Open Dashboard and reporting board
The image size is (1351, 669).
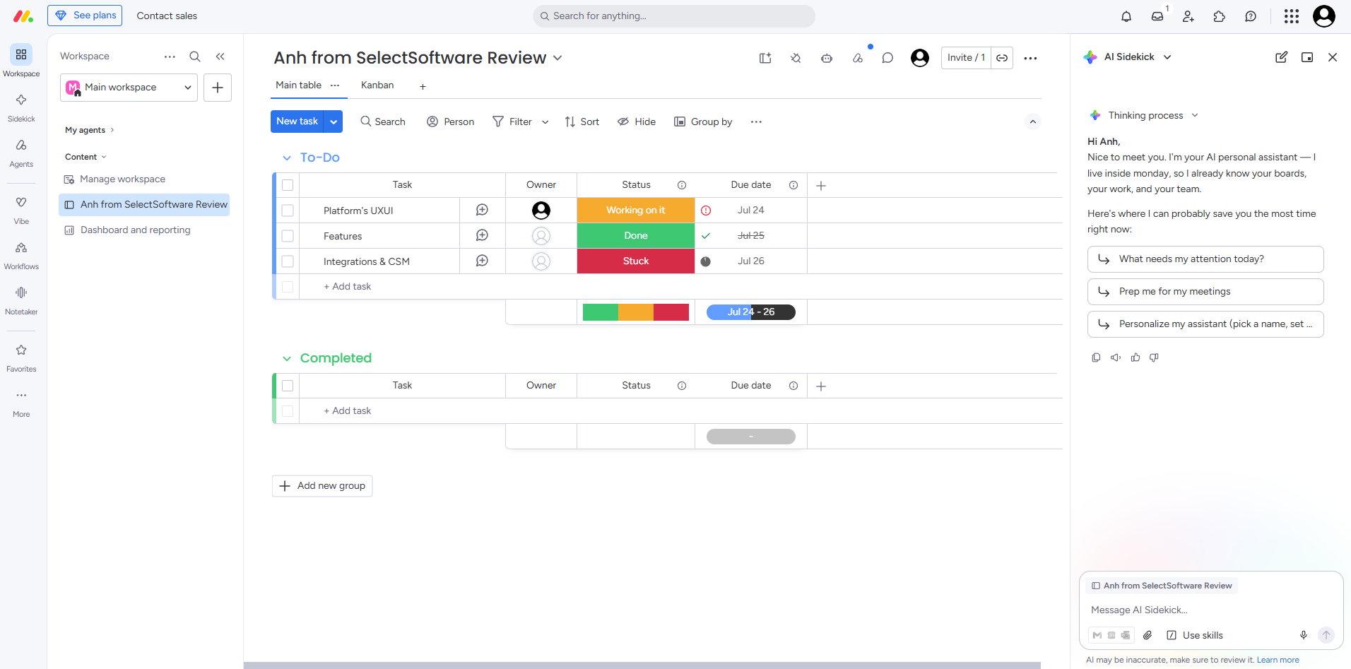(x=136, y=230)
